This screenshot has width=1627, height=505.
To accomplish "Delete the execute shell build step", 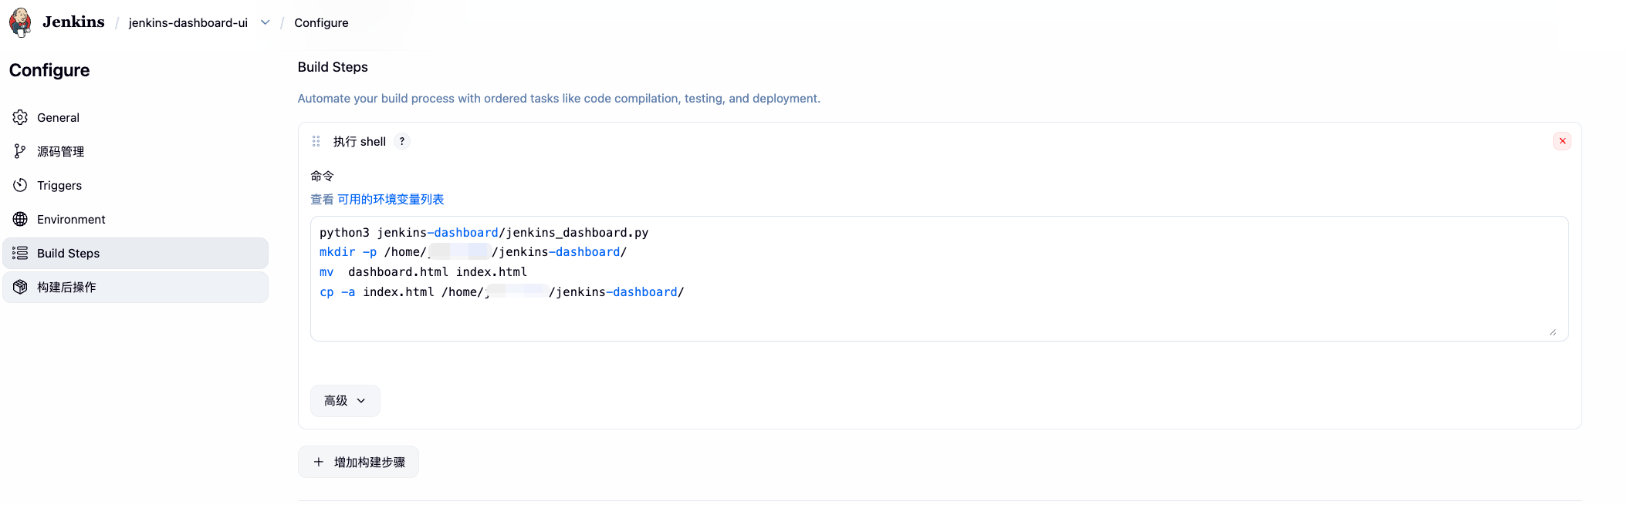I will click(1562, 141).
